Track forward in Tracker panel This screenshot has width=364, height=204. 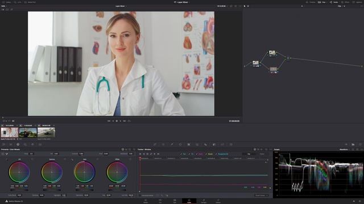[155, 154]
